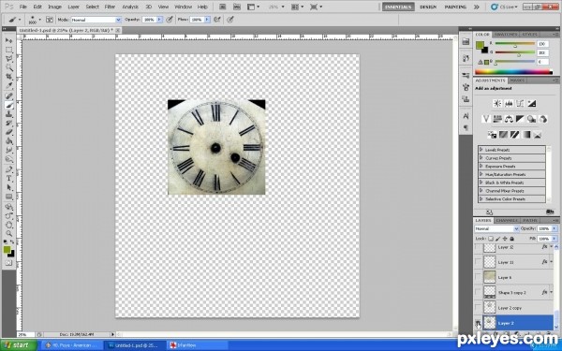
Task: Expand Levels Presets list
Action: [x=481, y=150]
